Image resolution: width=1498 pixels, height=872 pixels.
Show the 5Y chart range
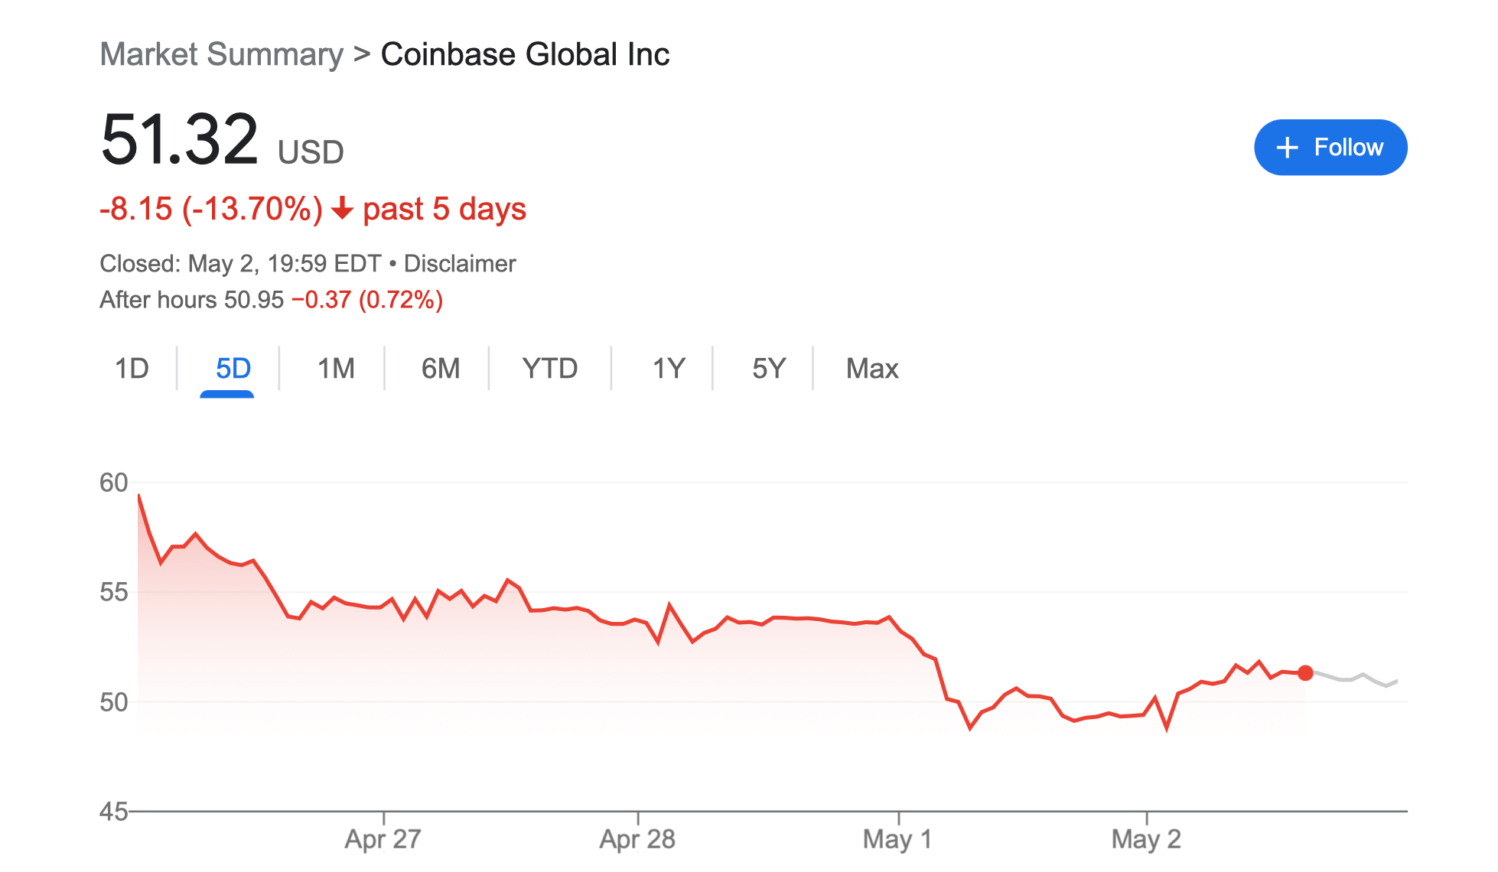pyautogui.click(x=769, y=369)
